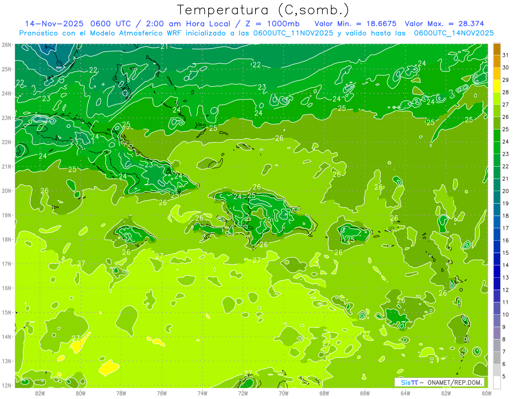Viewport: 517px width, 399px height.
Task: Pick the dark blue colorbar segment between 13 and 14
Action: tap(497, 271)
